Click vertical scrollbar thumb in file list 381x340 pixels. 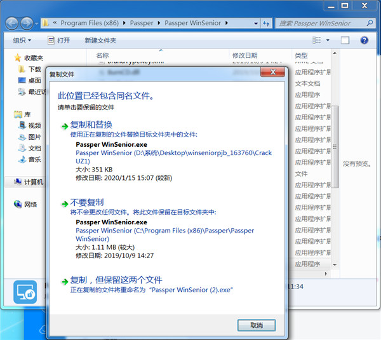click(x=335, y=147)
